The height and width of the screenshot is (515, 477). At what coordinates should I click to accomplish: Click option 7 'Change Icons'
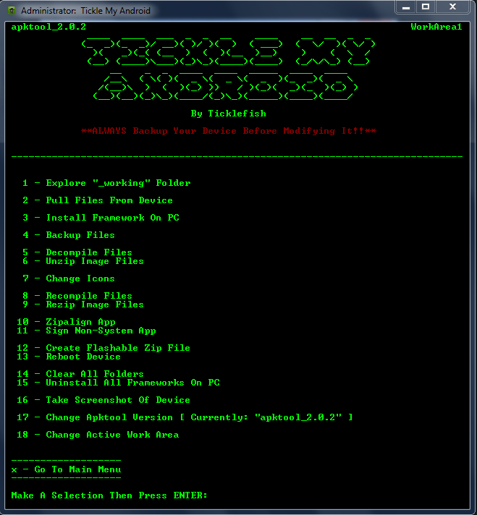69,278
